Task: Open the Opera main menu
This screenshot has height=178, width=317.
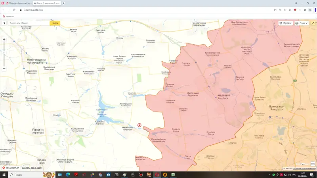Action: pyautogui.click(x=3, y=3)
